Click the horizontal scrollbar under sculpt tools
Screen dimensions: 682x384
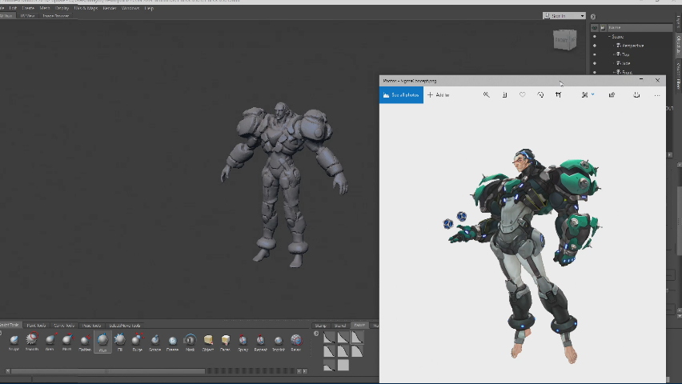tap(108, 371)
